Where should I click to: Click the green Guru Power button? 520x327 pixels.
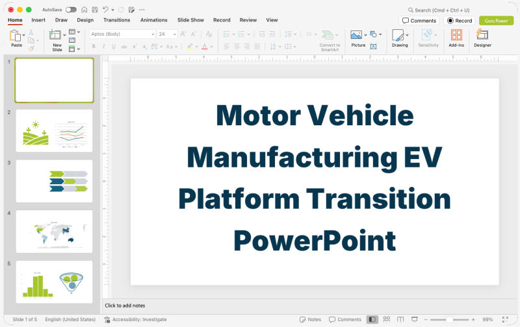pyautogui.click(x=496, y=21)
